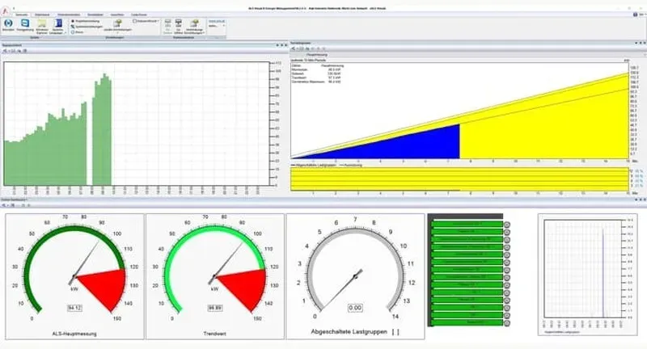Click the 0.00 value box

pyautogui.click(x=355, y=308)
